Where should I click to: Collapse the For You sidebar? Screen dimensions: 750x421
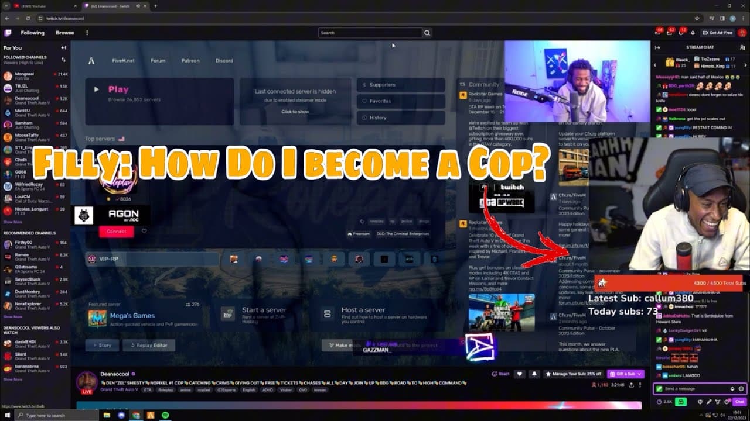[63, 48]
